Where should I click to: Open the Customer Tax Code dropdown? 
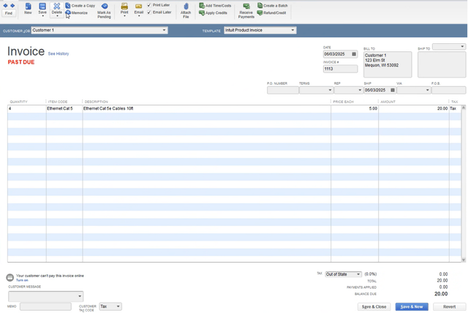click(x=118, y=306)
